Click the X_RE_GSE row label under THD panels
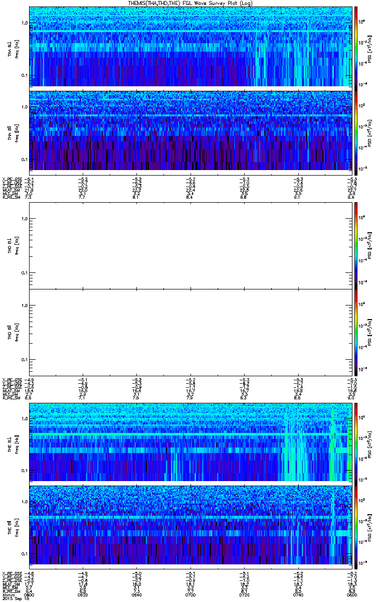Image resolution: width=376 pixels, height=602 pixels. [12, 379]
